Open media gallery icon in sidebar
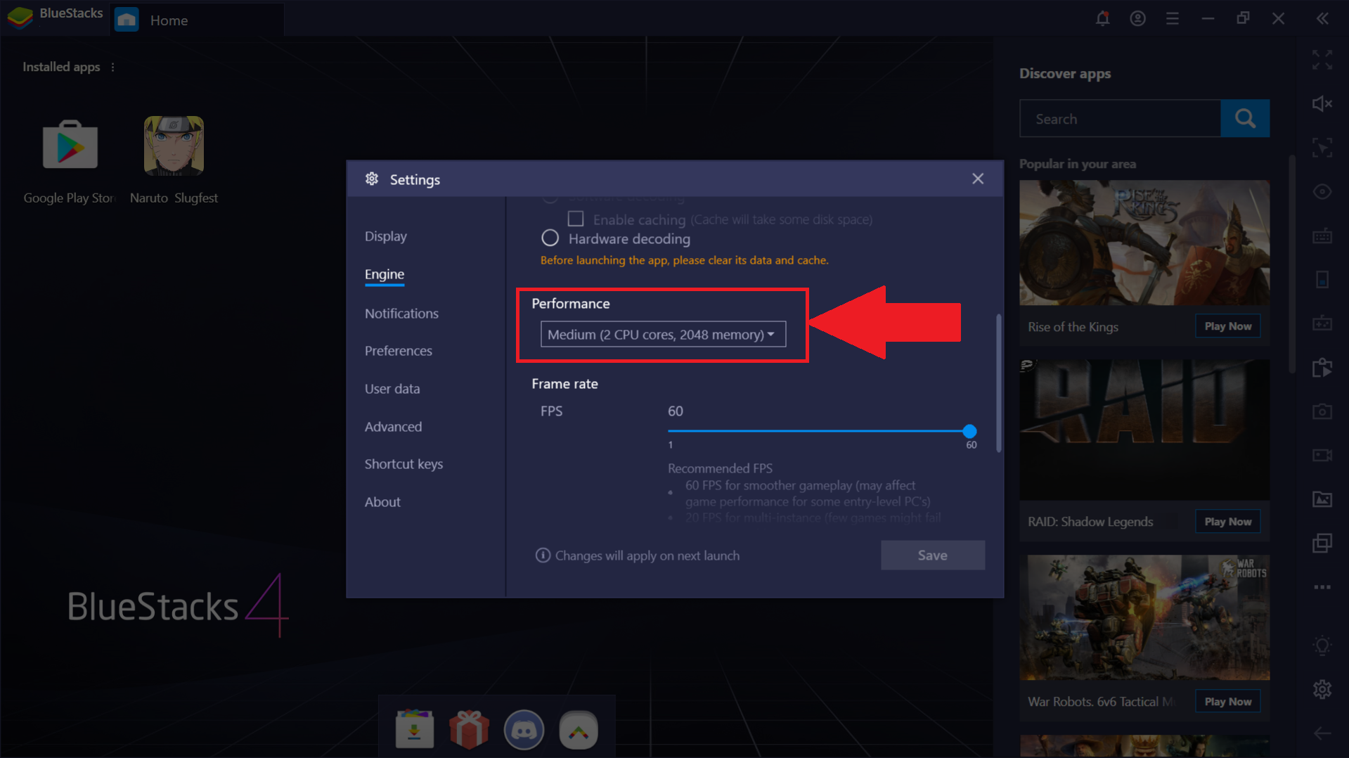The width and height of the screenshot is (1349, 758). [1322, 499]
